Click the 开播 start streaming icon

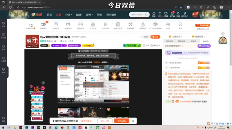(x=166, y=14)
